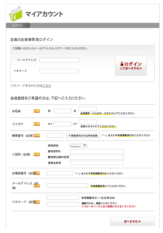The height and width of the screenshot is (233, 163).
Task: Click the セイ furigana field
Action: tap(63, 124)
